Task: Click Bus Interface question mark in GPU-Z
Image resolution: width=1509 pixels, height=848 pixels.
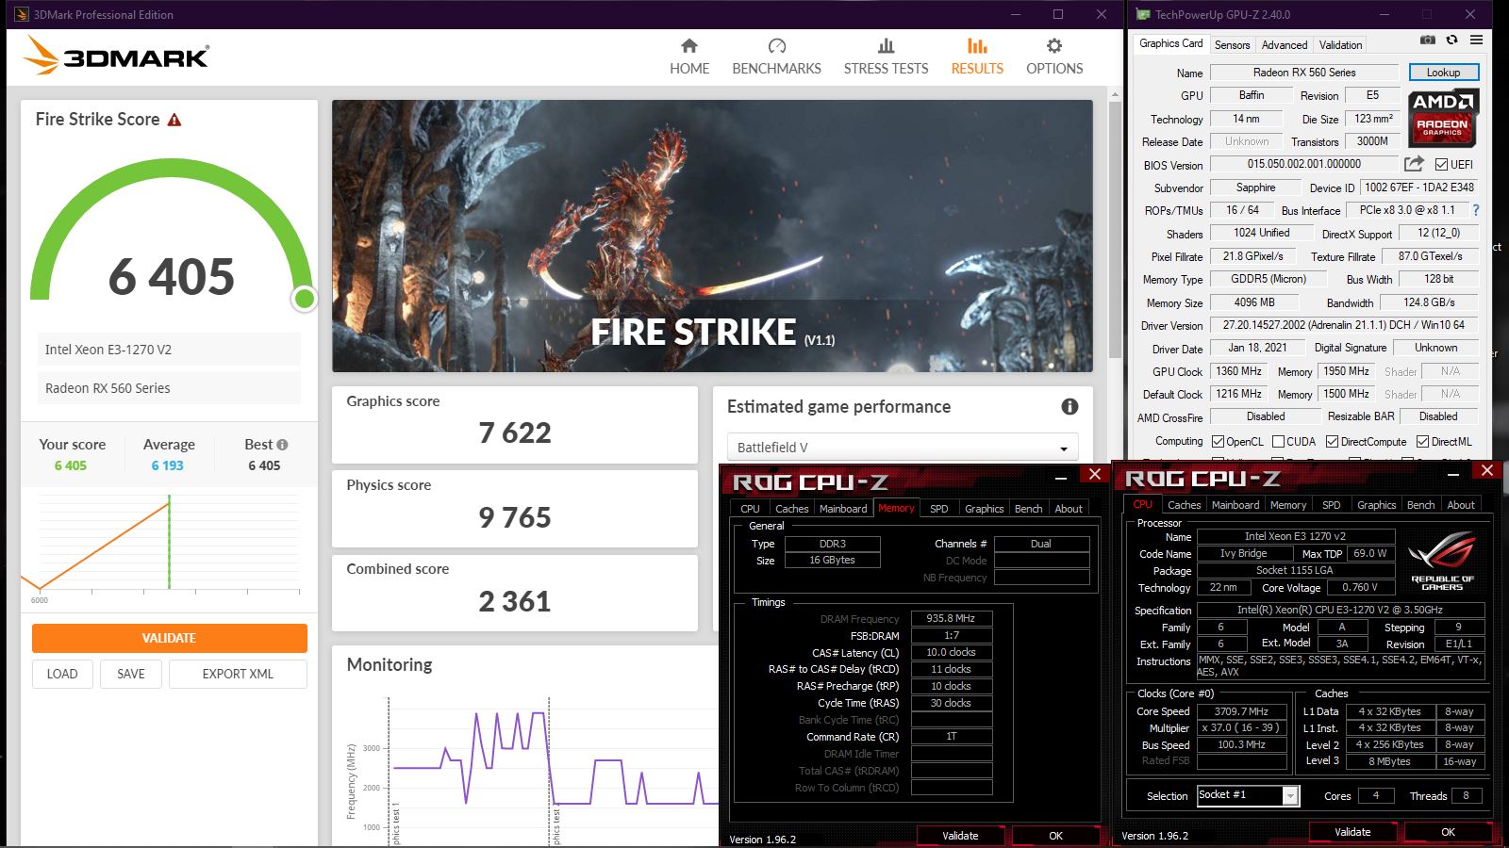Action: click(1476, 210)
